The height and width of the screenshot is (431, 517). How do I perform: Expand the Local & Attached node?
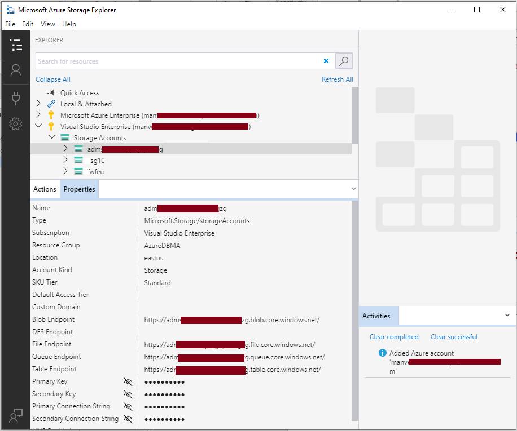[x=38, y=104]
